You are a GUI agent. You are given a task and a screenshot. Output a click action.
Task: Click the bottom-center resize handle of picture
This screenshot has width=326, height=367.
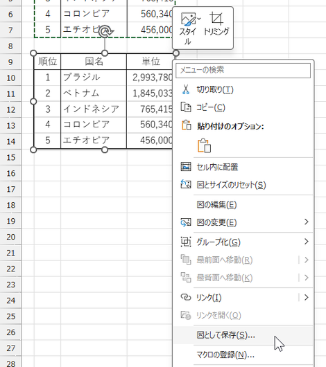pyautogui.click(x=105, y=150)
